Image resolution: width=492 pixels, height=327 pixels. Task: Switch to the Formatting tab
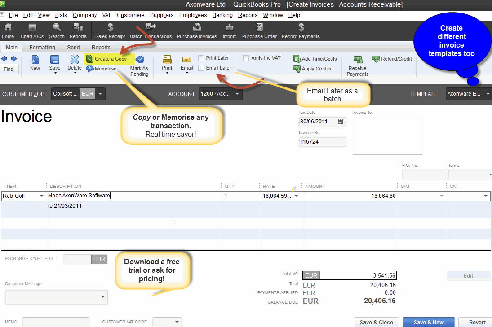coord(42,47)
